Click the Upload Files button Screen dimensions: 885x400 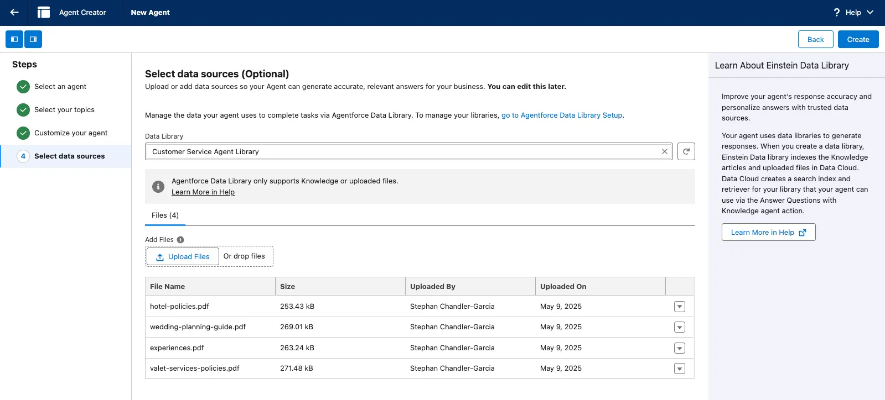[x=183, y=257]
